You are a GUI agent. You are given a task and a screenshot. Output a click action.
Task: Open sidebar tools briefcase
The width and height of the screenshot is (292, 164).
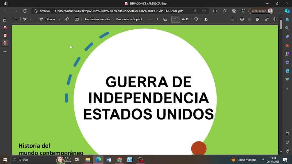coord(287,45)
